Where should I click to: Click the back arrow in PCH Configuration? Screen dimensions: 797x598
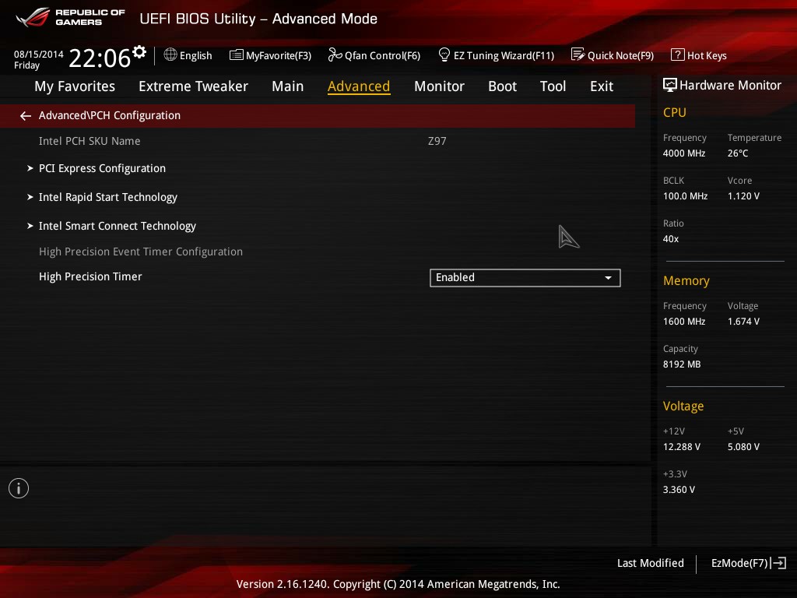pos(26,116)
